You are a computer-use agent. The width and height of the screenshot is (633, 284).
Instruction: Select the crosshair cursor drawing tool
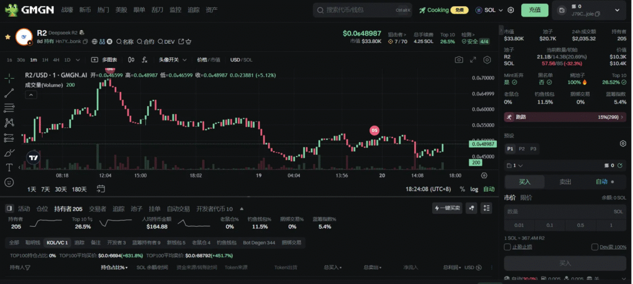click(x=9, y=78)
